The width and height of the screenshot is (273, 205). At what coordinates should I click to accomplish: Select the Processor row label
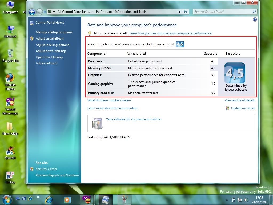[x=96, y=61]
